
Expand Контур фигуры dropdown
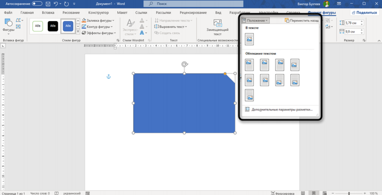pos(98,27)
